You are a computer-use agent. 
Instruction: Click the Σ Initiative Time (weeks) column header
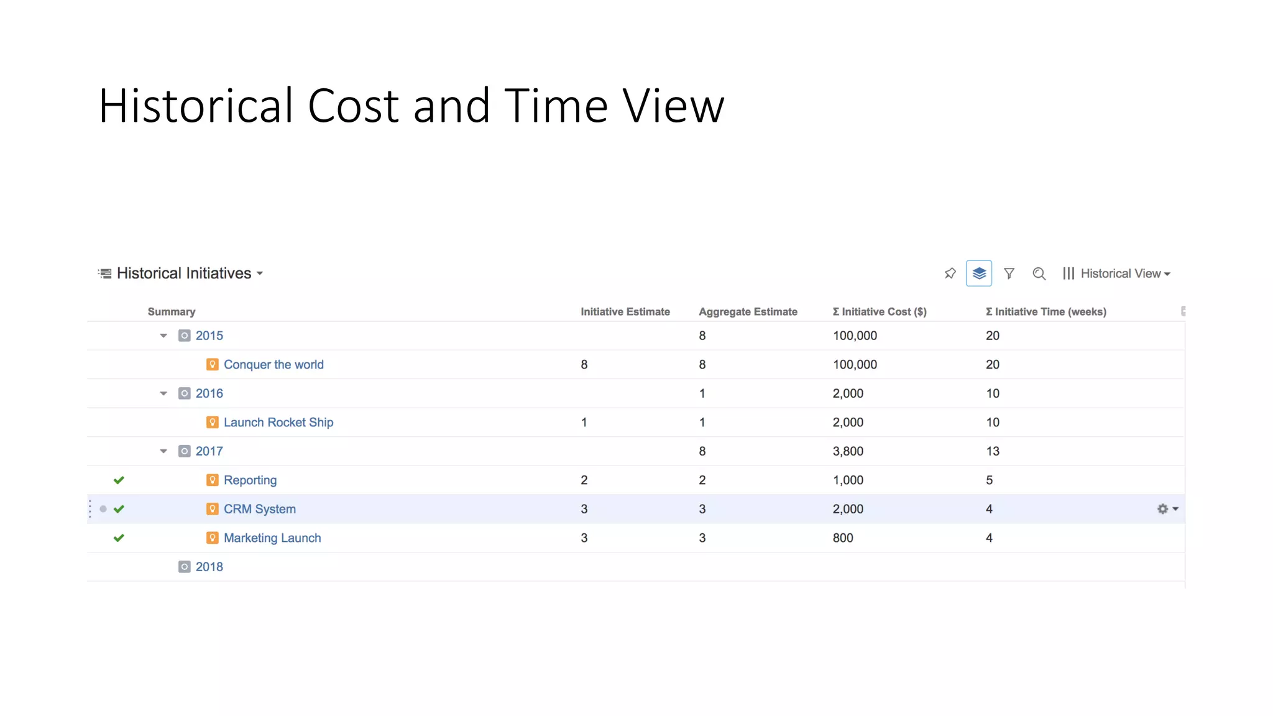point(1046,312)
